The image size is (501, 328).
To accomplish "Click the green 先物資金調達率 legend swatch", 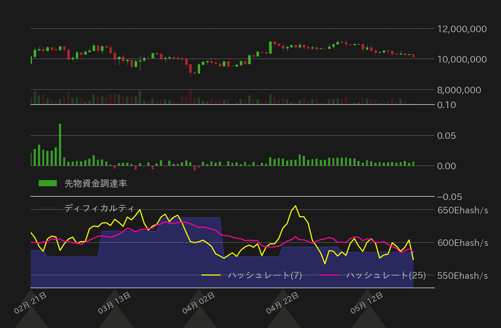I will (48, 183).
